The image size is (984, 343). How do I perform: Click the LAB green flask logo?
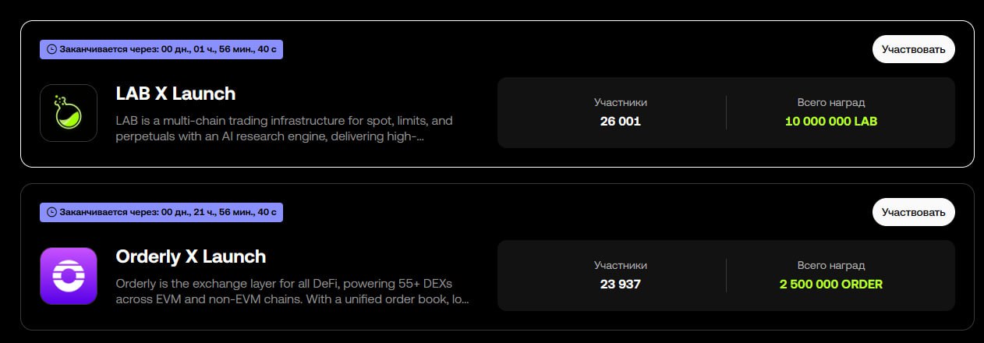click(68, 113)
